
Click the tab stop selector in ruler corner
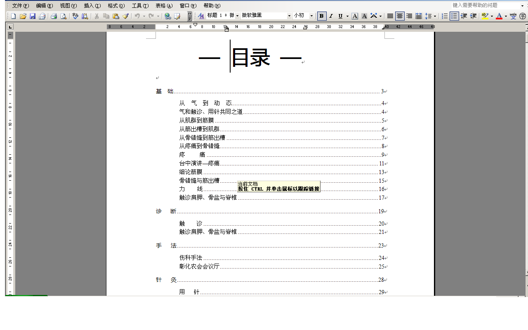[10, 27]
